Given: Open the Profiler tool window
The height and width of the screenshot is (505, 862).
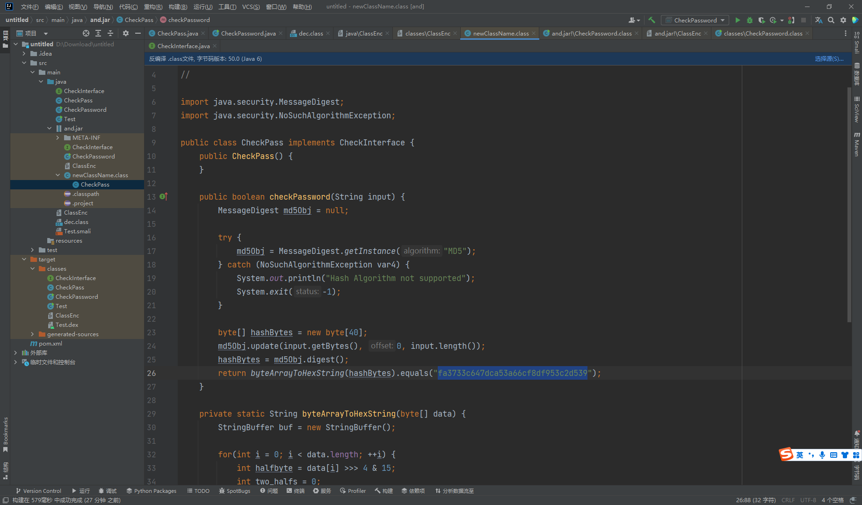Looking at the screenshot, I should (x=353, y=491).
